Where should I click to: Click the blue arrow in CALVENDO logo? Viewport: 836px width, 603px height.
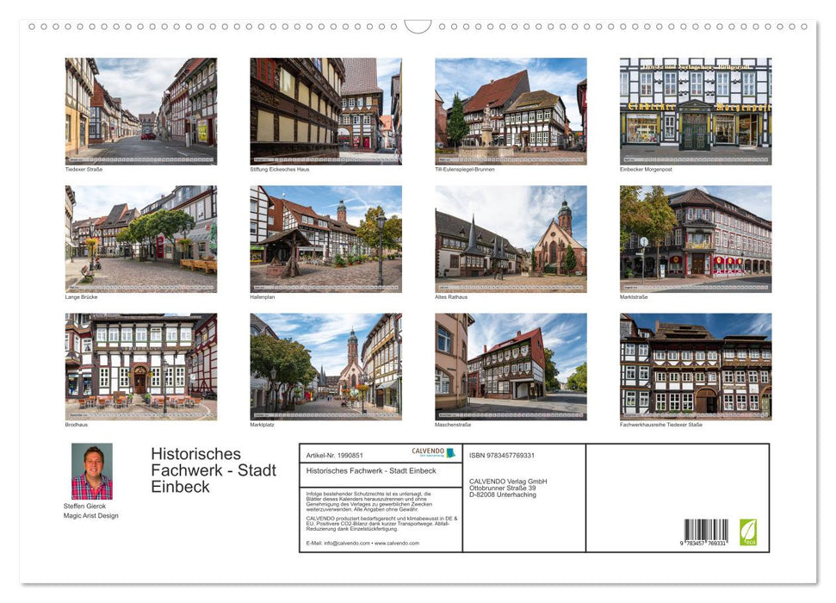click(x=449, y=452)
